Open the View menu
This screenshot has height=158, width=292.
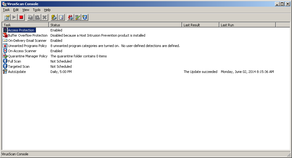coord(26,10)
